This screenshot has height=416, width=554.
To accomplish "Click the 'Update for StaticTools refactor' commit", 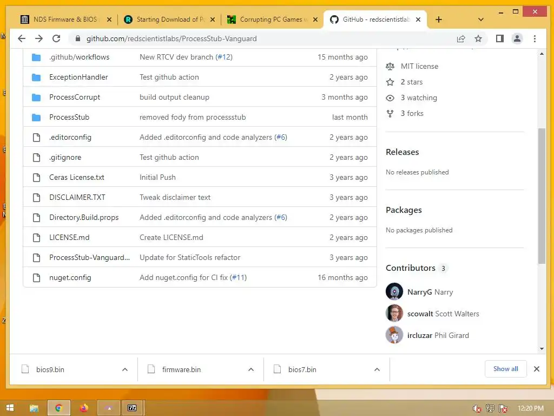I will [x=190, y=257].
